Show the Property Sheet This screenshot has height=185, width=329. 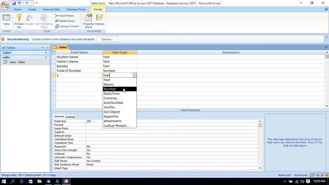point(88,21)
